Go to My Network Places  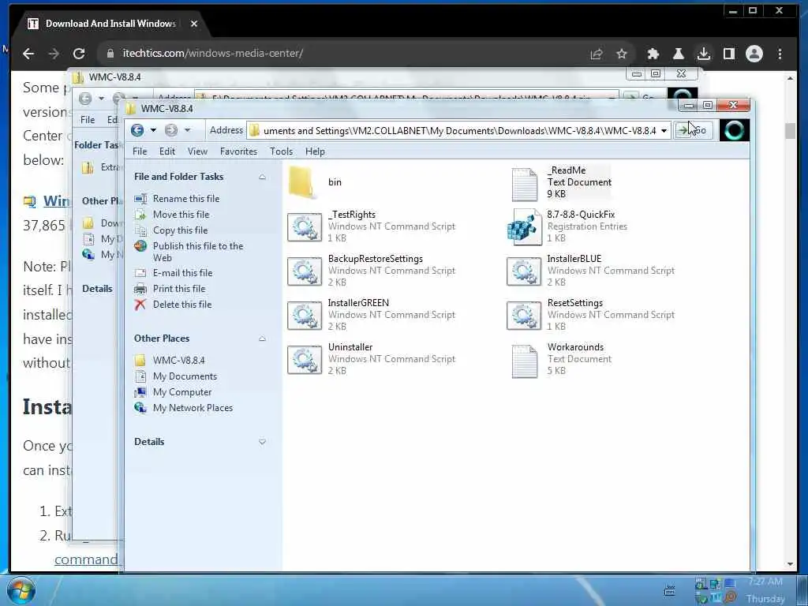[193, 408]
